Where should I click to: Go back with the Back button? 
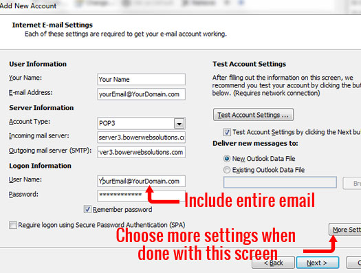tap(273, 263)
